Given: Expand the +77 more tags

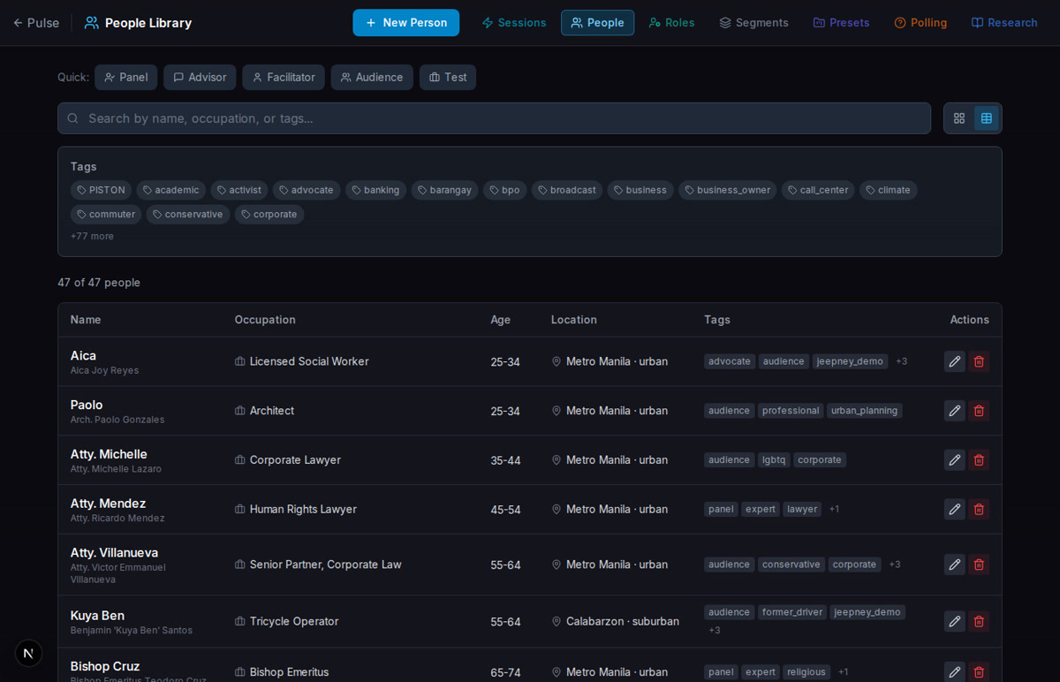Looking at the screenshot, I should tap(92, 236).
